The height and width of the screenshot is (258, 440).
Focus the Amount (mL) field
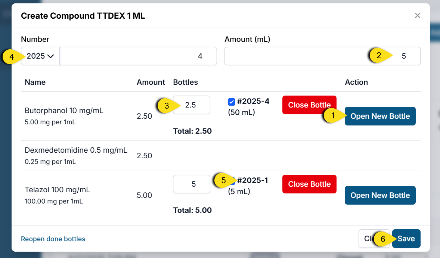pyautogui.click(x=299, y=56)
